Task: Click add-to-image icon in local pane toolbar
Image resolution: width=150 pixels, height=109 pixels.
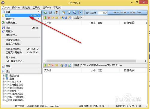Action: 62,65
